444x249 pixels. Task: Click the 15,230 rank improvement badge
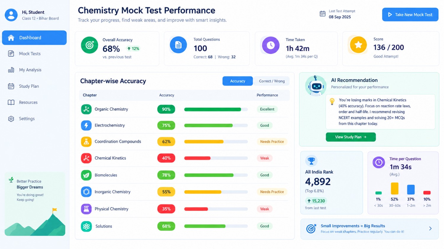pyautogui.click(x=316, y=201)
